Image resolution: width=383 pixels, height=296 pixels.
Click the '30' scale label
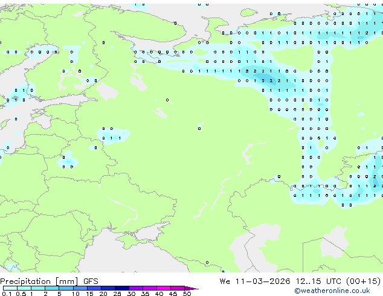(131, 294)
